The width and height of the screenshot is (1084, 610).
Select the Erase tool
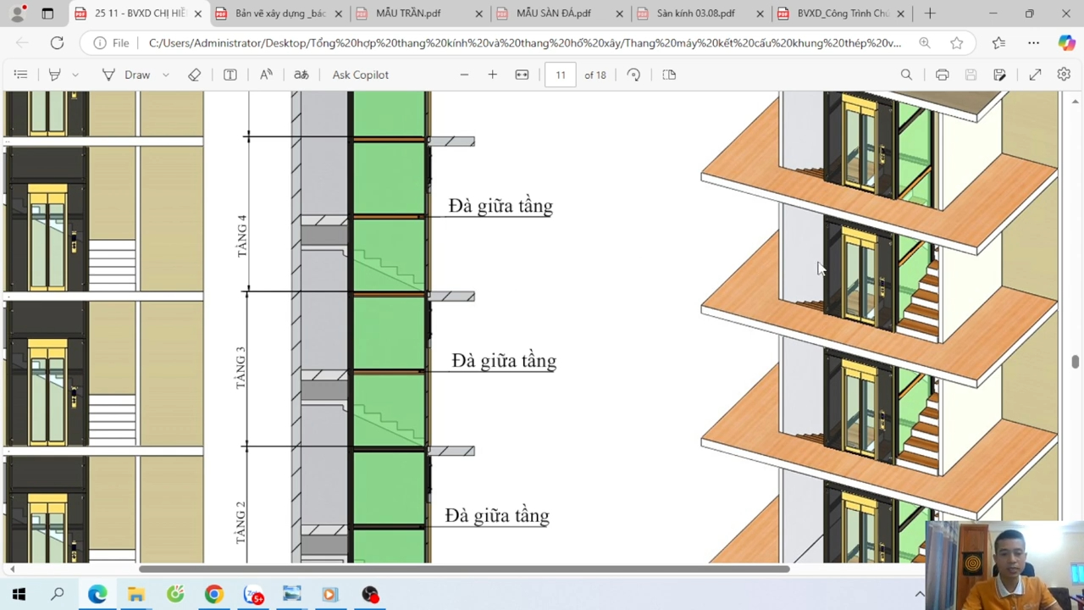point(195,75)
